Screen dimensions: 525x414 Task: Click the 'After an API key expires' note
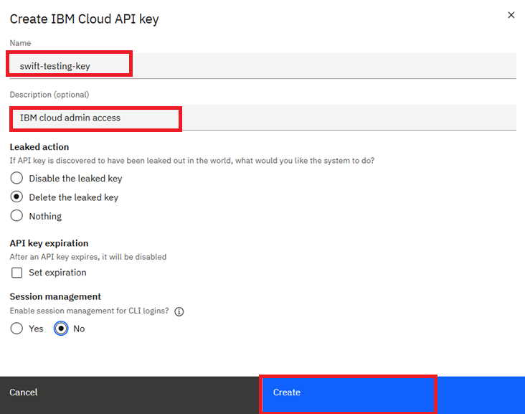(x=88, y=257)
